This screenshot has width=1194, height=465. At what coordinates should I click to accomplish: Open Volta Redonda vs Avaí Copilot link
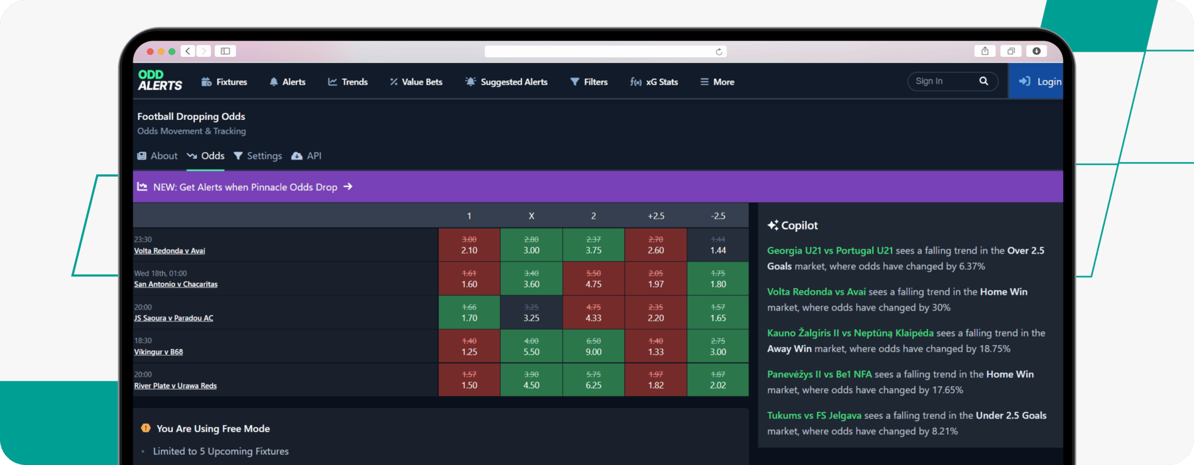817,291
